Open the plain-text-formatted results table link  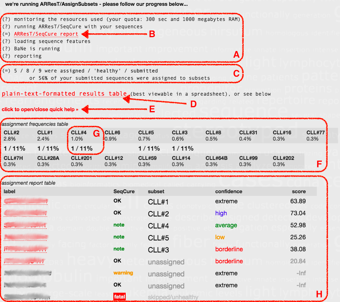[x=64, y=94]
